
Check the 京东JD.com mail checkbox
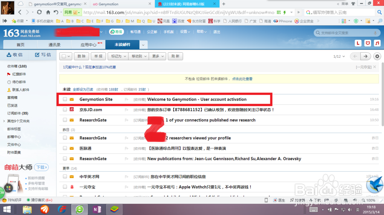click(65, 109)
